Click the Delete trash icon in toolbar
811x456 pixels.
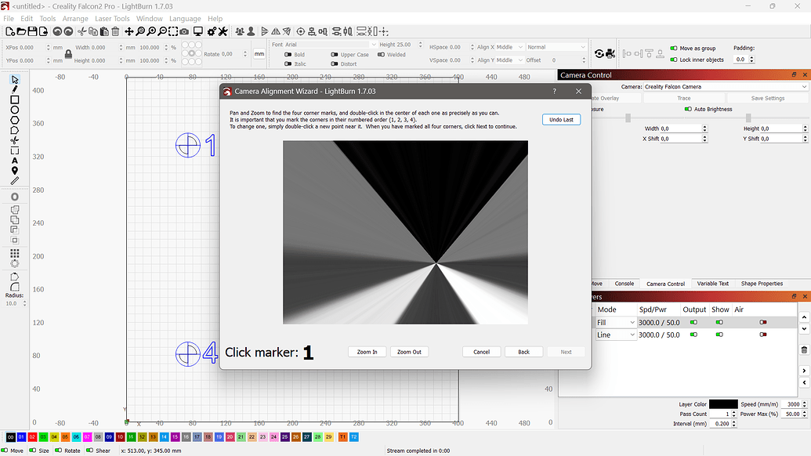point(115,31)
